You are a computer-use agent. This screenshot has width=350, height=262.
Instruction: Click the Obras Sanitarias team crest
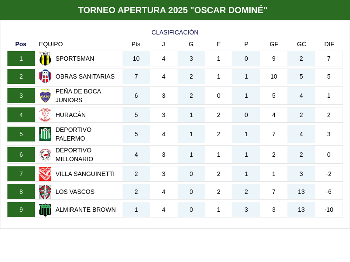(45, 76)
